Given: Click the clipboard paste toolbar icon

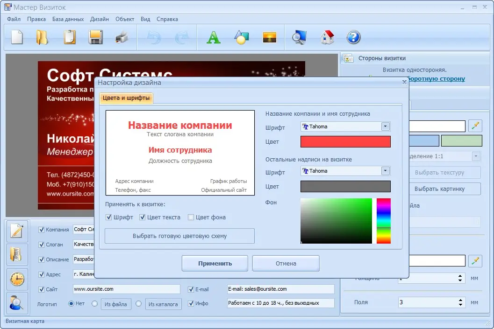Looking at the screenshot, I should point(70,37).
